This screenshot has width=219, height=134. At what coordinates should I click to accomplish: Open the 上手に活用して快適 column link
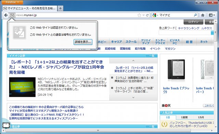point(134,90)
